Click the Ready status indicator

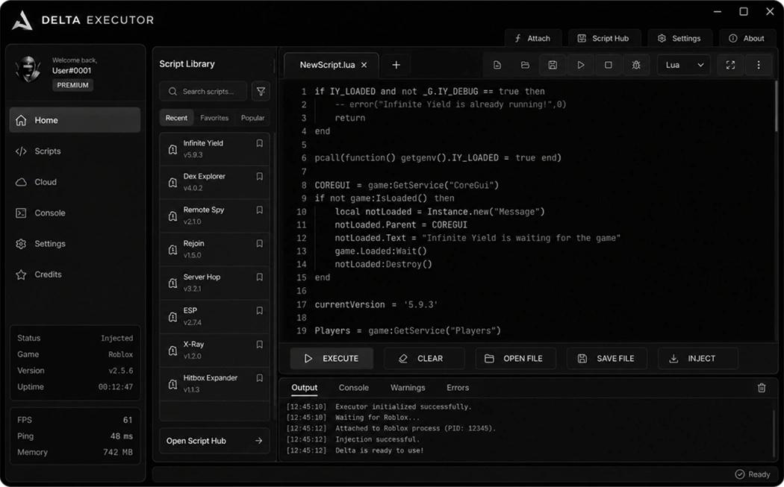tap(753, 474)
